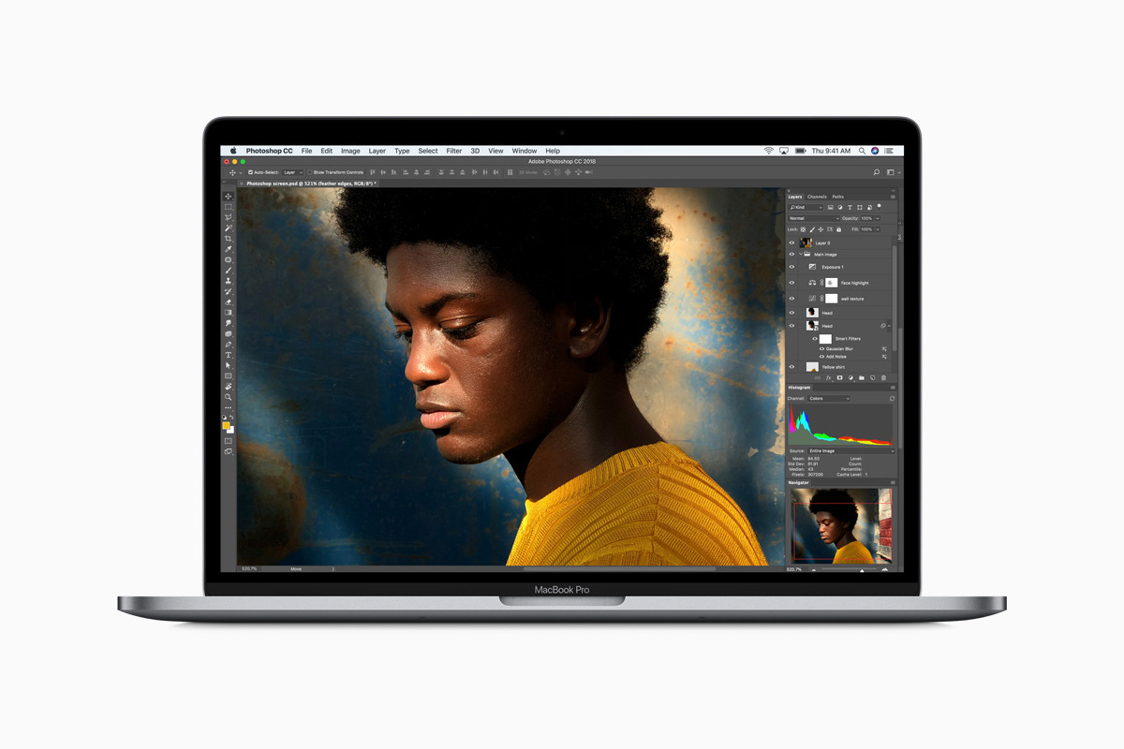Open the Layers panel options menu
Screen dimensions: 1124x749
coord(893,197)
